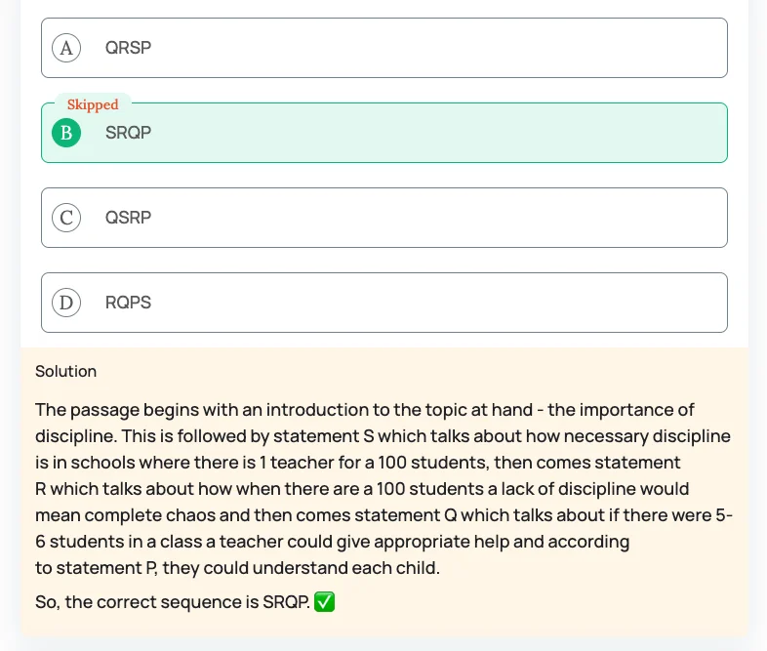The image size is (767, 651).
Task: Choose the circled letter D radio button
Action: point(66,303)
